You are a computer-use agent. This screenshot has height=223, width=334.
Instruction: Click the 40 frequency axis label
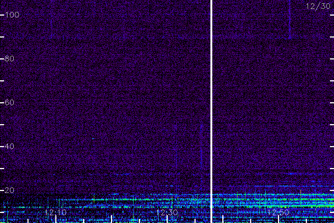(x=9, y=146)
